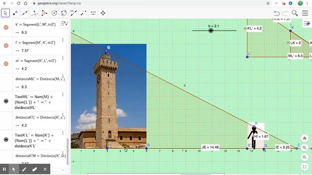312x175 pixels.
Task: Close the recording annotation toolbar
Action: click(x=45, y=169)
